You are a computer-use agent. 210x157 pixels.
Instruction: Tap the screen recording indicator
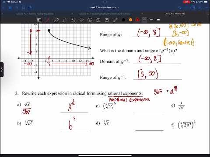tap(186, 2)
